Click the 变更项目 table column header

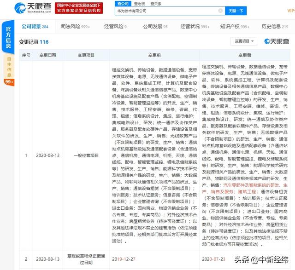click(x=86, y=55)
